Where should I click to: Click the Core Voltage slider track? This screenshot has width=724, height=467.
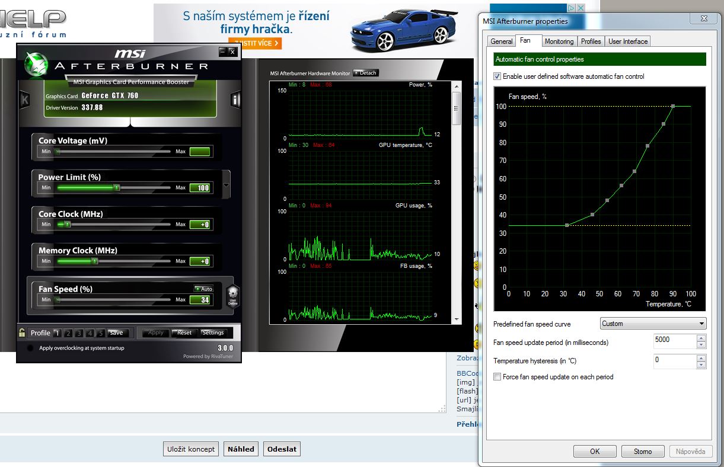pos(113,152)
